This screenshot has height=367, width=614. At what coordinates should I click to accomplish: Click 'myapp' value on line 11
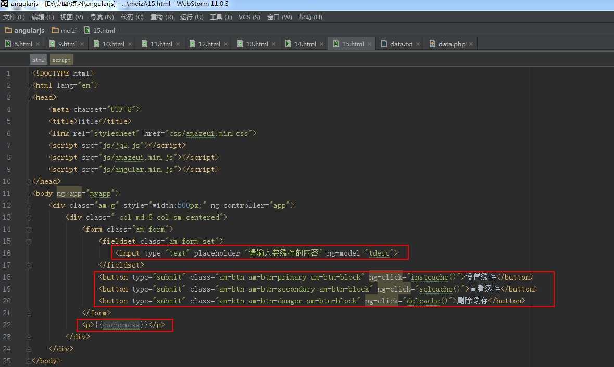[x=100, y=193]
